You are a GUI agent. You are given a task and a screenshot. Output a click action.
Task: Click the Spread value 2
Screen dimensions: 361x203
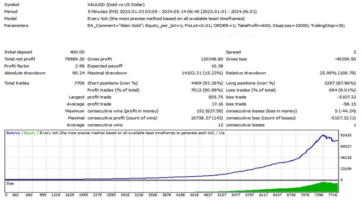pyautogui.click(x=355, y=52)
